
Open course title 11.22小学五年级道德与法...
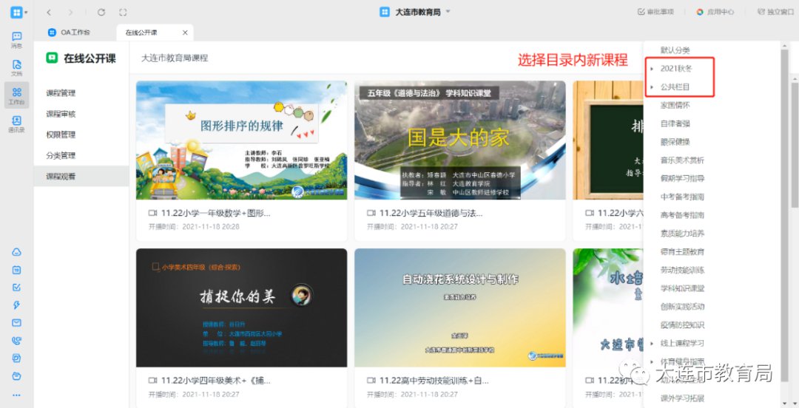(x=431, y=213)
